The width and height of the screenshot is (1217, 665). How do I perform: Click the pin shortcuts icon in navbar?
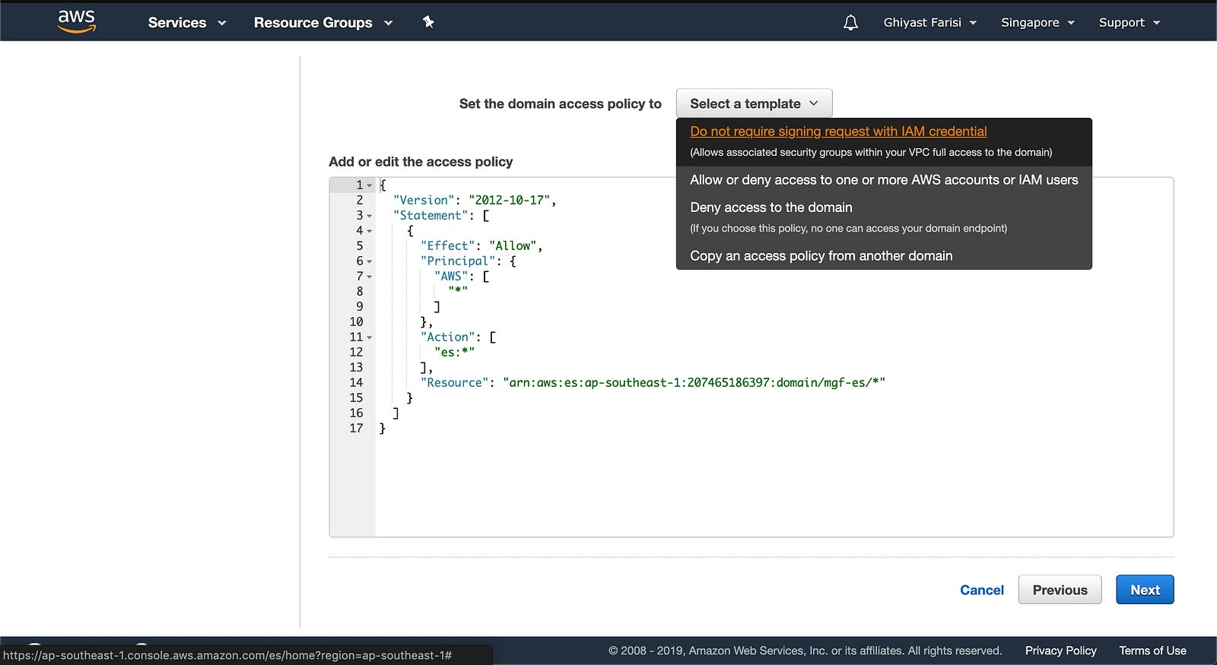coord(428,22)
